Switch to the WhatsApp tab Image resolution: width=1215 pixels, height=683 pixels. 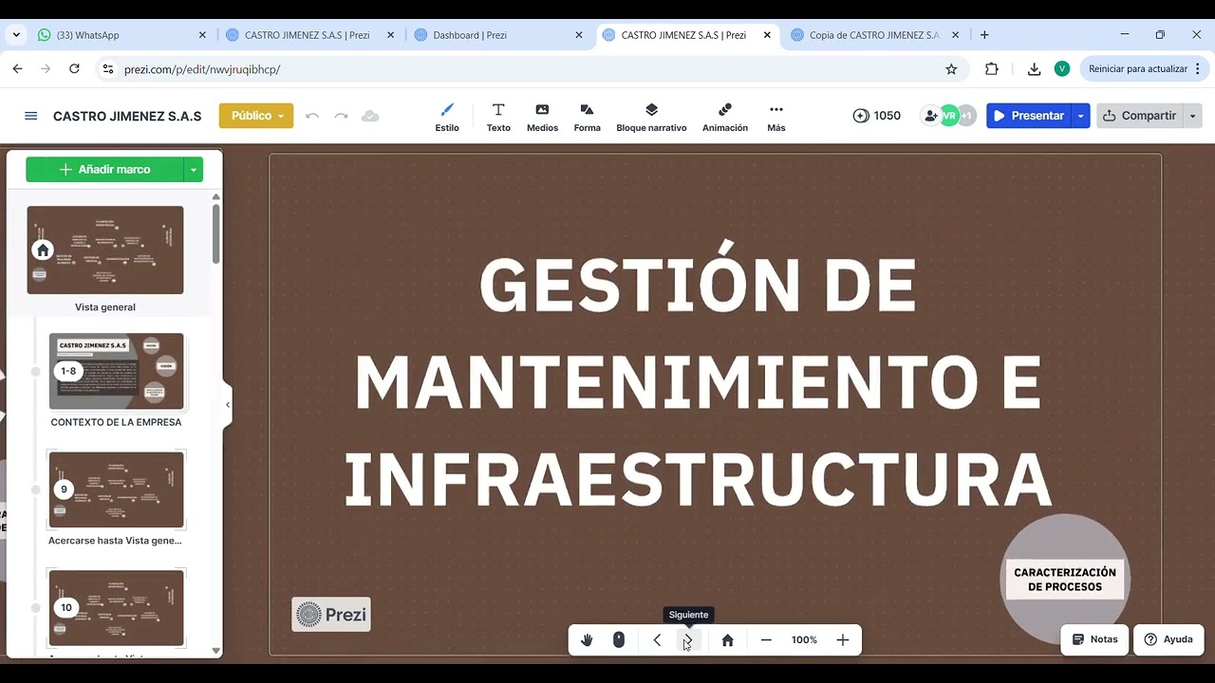121,35
